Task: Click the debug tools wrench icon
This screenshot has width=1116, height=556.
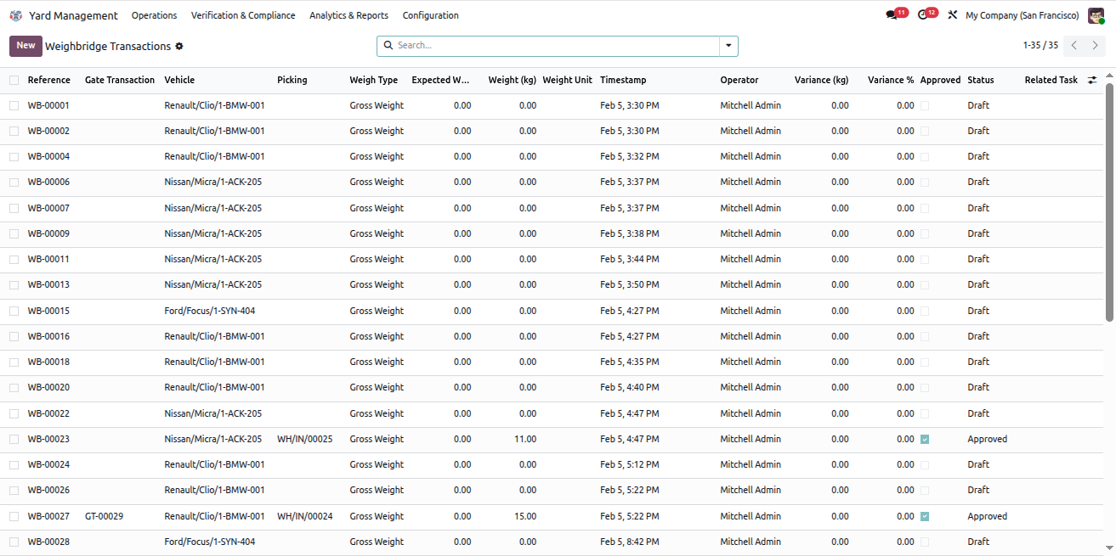Action: point(953,15)
